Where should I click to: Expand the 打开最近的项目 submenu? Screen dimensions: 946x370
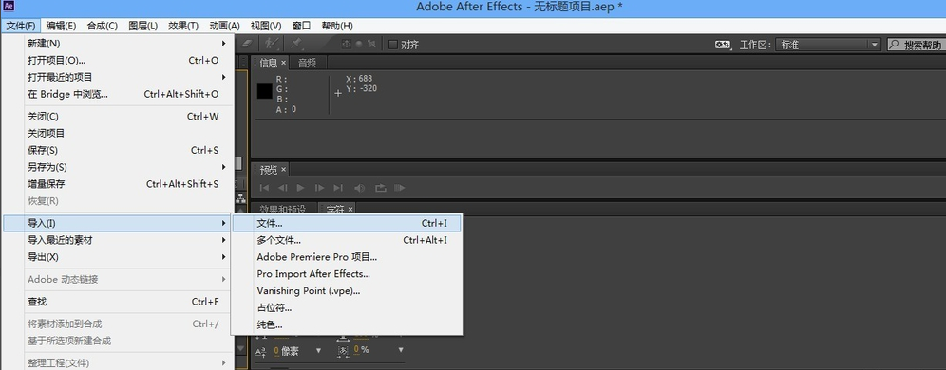(x=118, y=77)
